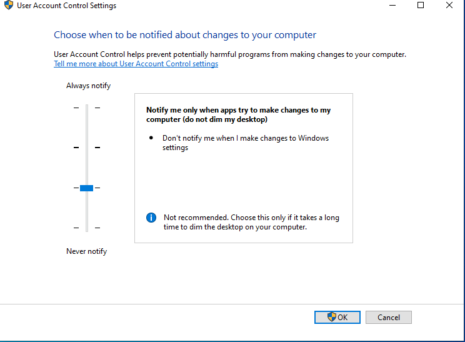Click the blue information icon beside Not recommended
The height and width of the screenshot is (342, 465).
(151, 218)
